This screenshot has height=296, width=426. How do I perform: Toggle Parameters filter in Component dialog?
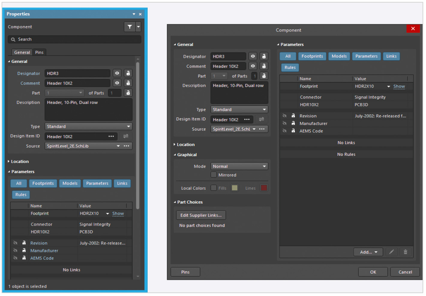(x=367, y=56)
